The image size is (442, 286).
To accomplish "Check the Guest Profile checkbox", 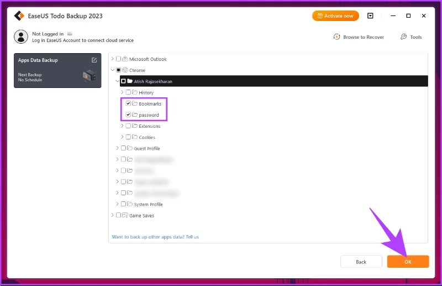I will 123,148.
